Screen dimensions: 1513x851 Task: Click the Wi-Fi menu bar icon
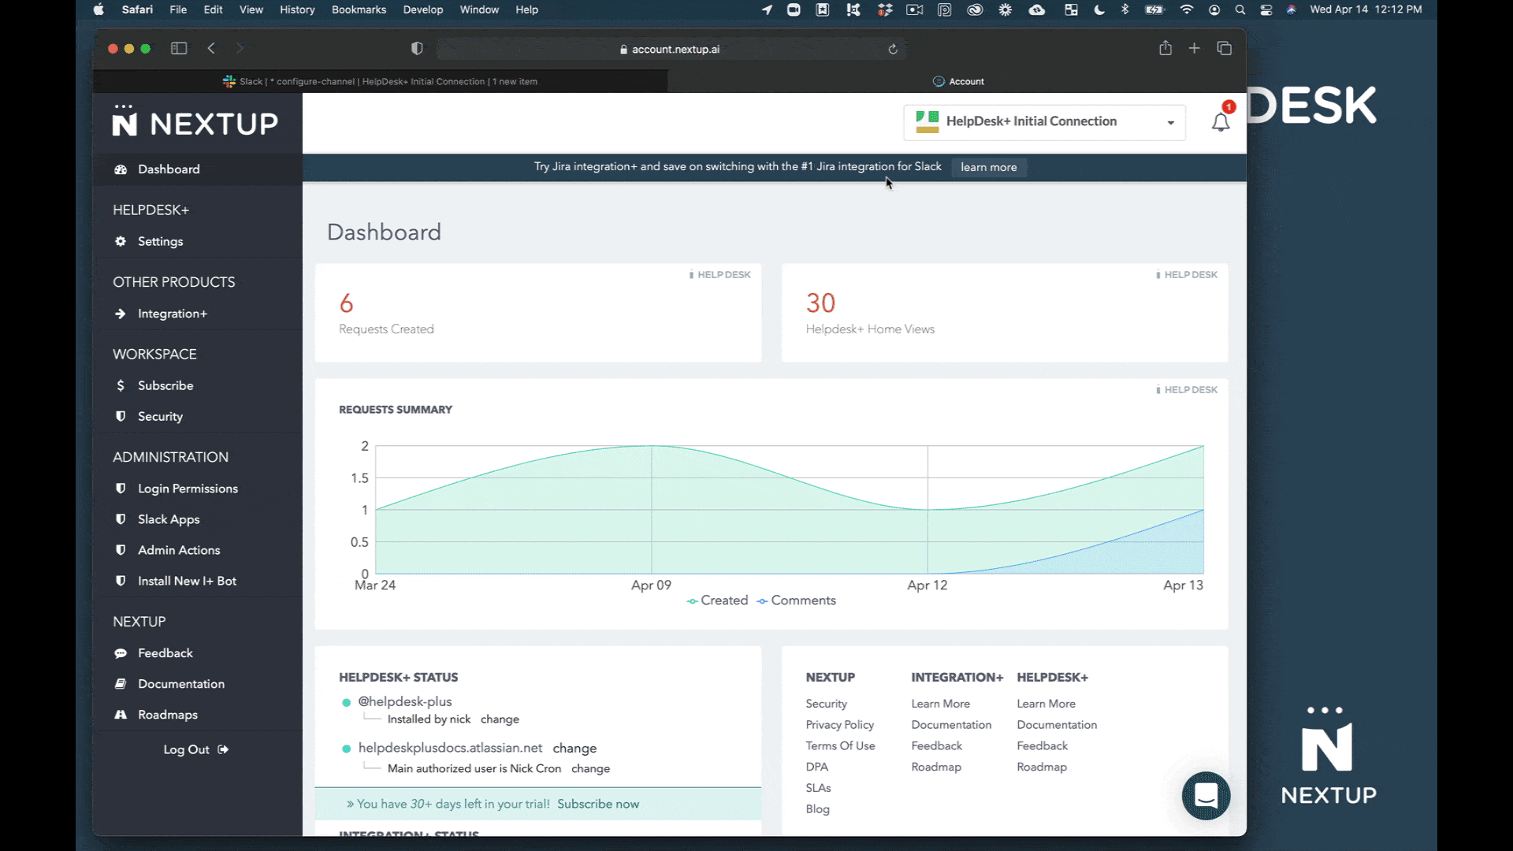point(1187,9)
